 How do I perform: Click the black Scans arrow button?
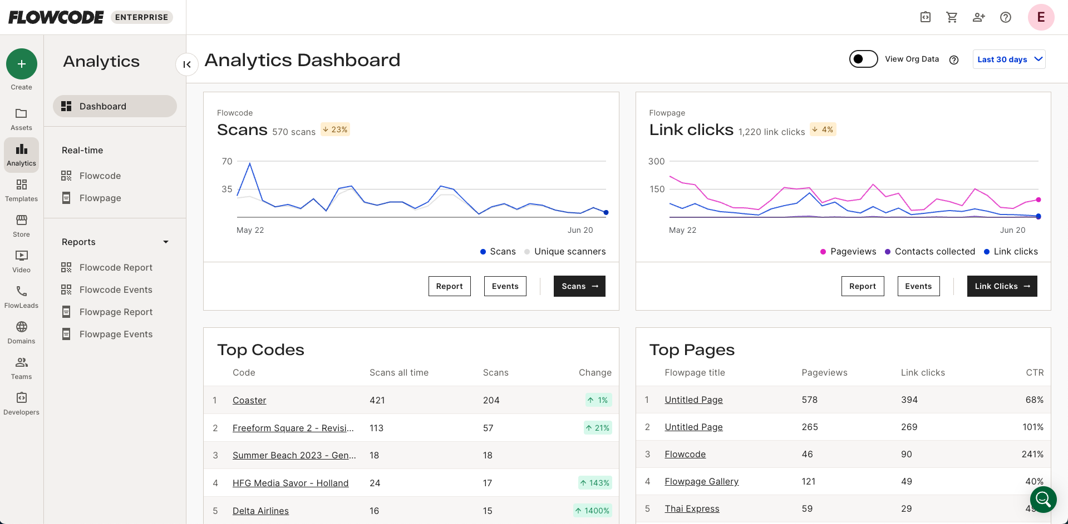pos(579,286)
